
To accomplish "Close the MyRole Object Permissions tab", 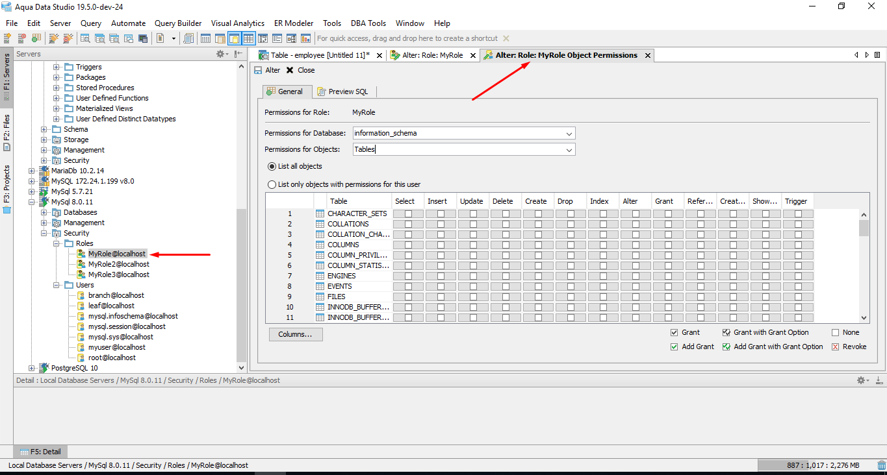I will coord(647,56).
